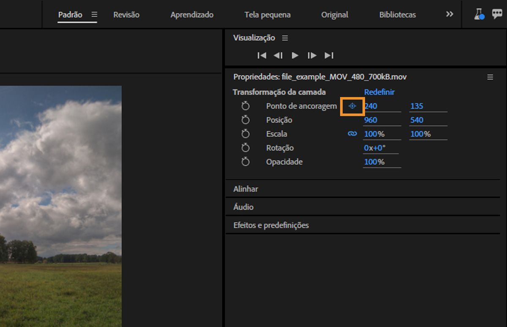Toggle the Escala constrain proportions link
Screen dimensions: 507x327
[x=352, y=134]
